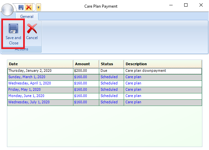Switch to the General ribbon tab
This screenshot has height=150, width=209.
point(27,16)
